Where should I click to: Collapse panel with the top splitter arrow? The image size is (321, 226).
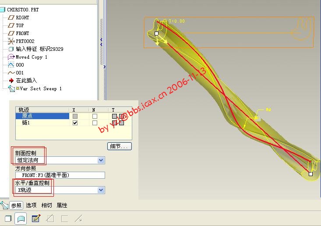(101, 39)
